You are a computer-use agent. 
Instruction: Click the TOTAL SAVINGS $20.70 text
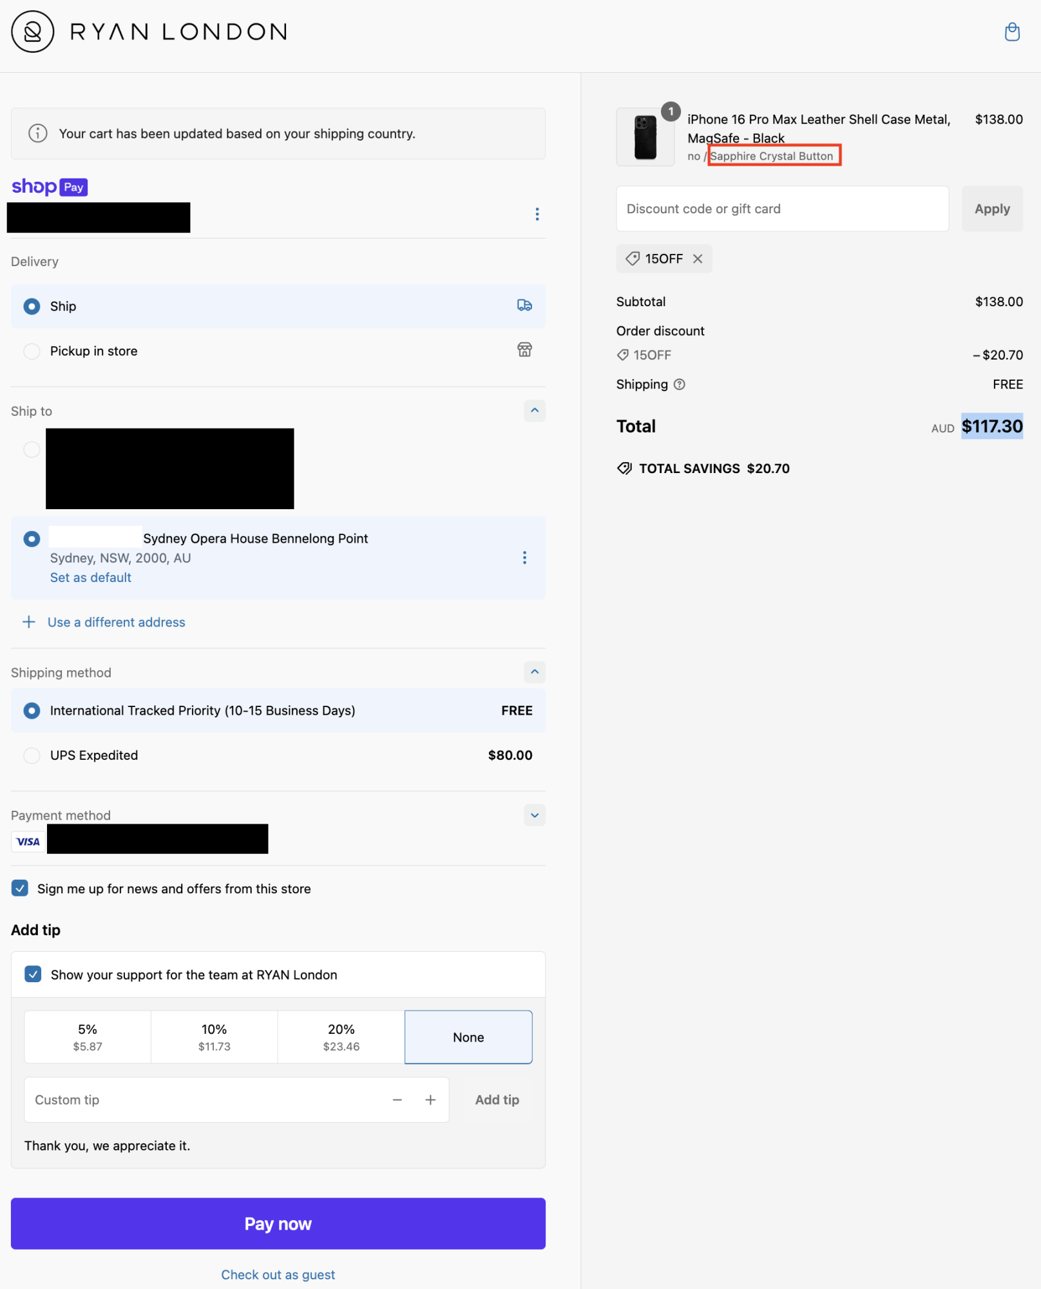coord(714,469)
